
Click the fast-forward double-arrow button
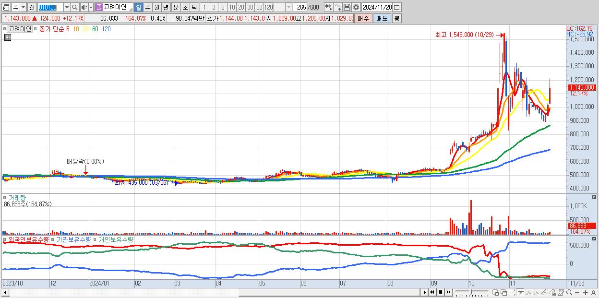[448, 292]
